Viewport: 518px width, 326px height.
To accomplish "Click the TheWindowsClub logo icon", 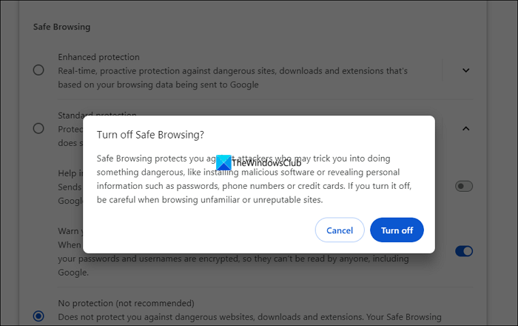I will [x=223, y=163].
